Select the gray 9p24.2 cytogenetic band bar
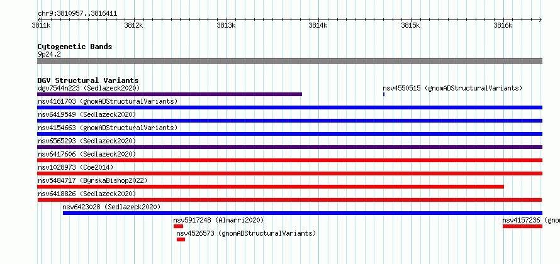This screenshot has height=264, width=560. (289, 61)
